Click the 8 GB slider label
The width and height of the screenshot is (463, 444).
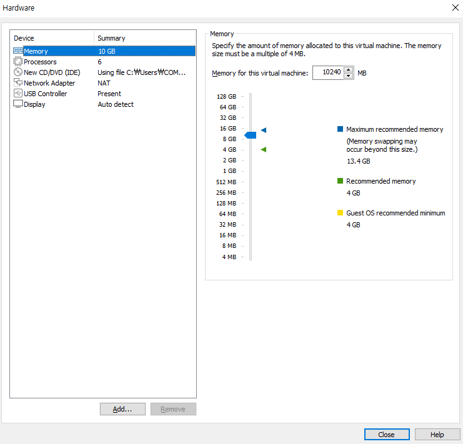229,139
